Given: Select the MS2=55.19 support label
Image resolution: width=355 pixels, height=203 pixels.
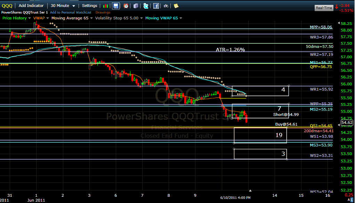Looking at the screenshot, I should coord(321,109).
